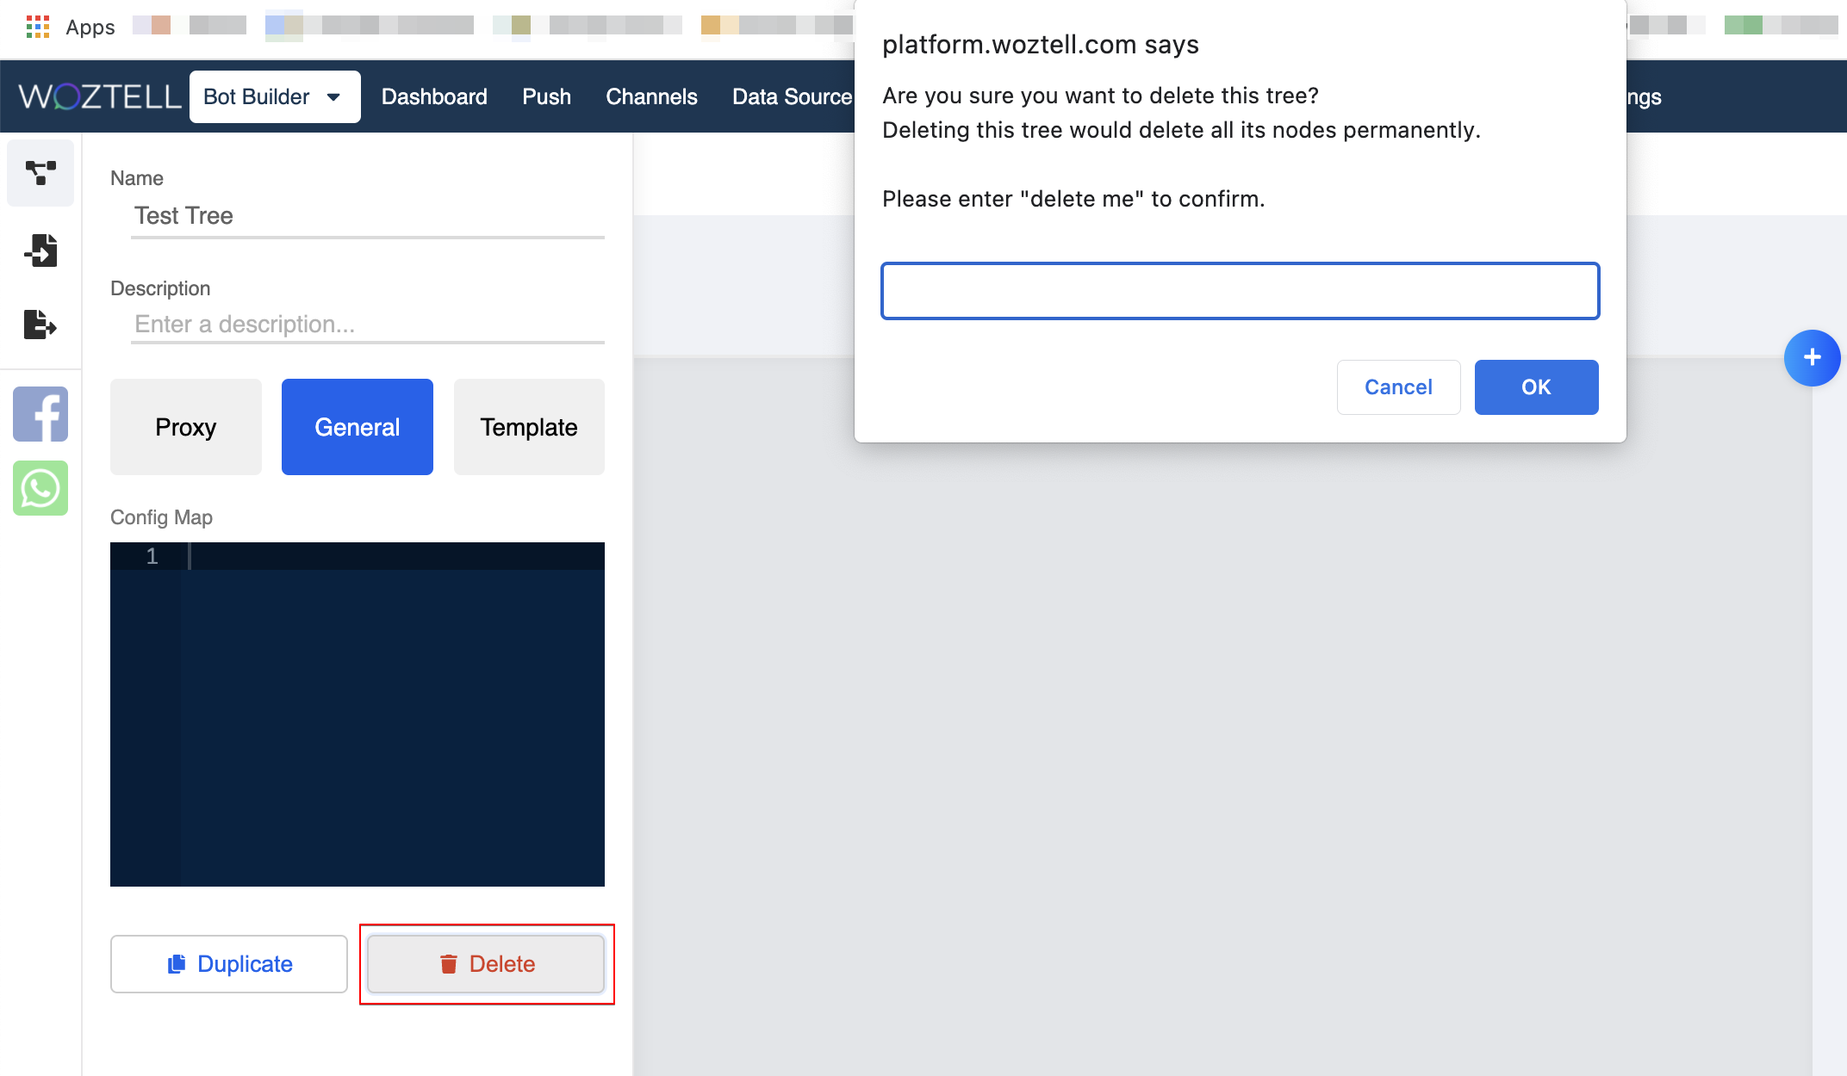This screenshot has width=1847, height=1076.
Task: Click the export tree file icon
Action: (40, 325)
